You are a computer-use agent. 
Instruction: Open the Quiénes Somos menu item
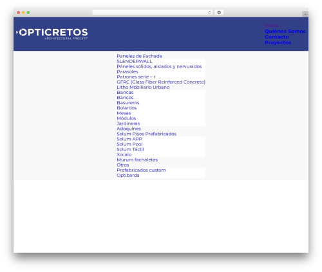click(x=285, y=31)
